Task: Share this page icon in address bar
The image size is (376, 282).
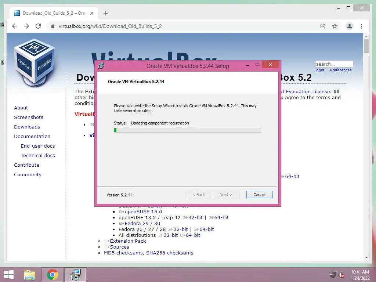Action: [323, 26]
